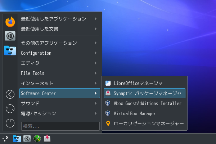Click the VirtualBox Manager cube icon
The image size is (216, 144).
pos(108,113)
